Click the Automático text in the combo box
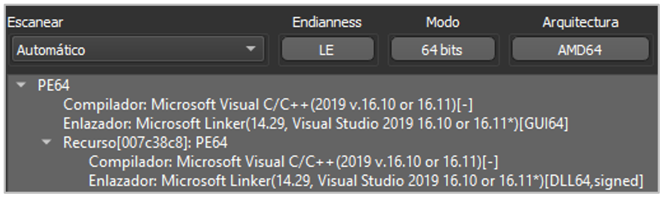The image size is (663, 198). click(51, 50)
